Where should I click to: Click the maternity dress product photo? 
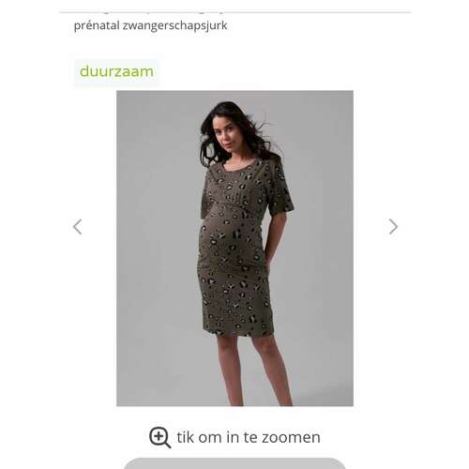(x=234, y=249)
